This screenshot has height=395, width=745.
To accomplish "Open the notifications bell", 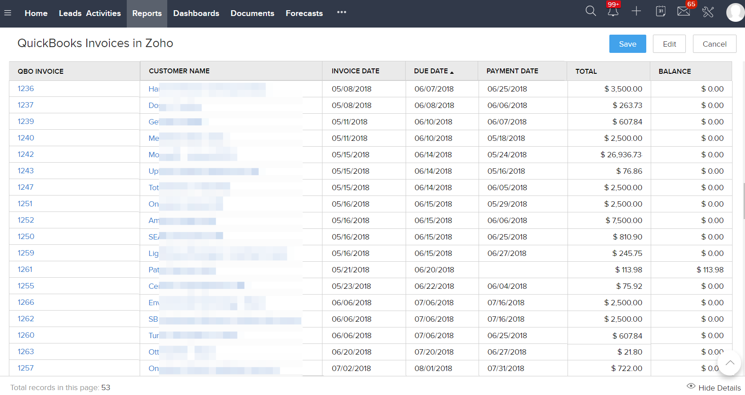I will pyautogui.click(x=613, y=11).
